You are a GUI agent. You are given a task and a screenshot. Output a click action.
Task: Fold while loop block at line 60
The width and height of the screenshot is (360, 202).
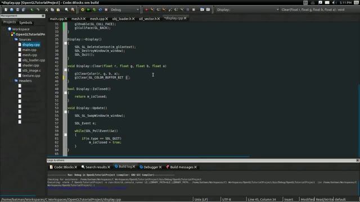(x=65, y=135)
